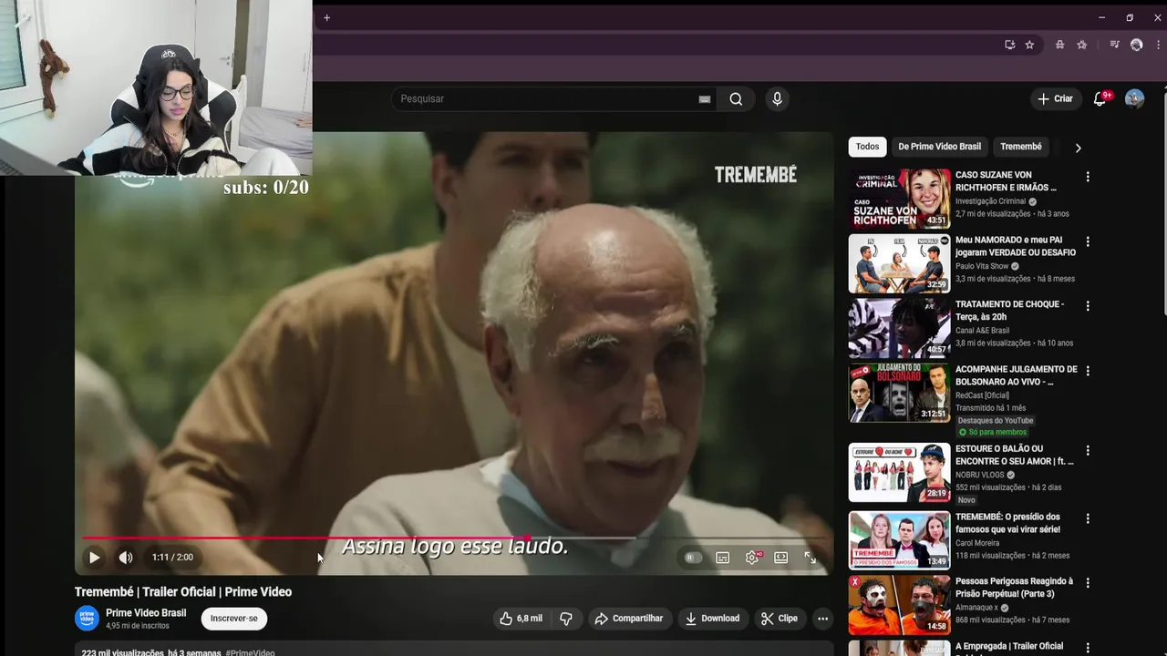The image size is (1167, 656).
Task: Open the Criar create menu
Action: click(x=1056, y=98)
